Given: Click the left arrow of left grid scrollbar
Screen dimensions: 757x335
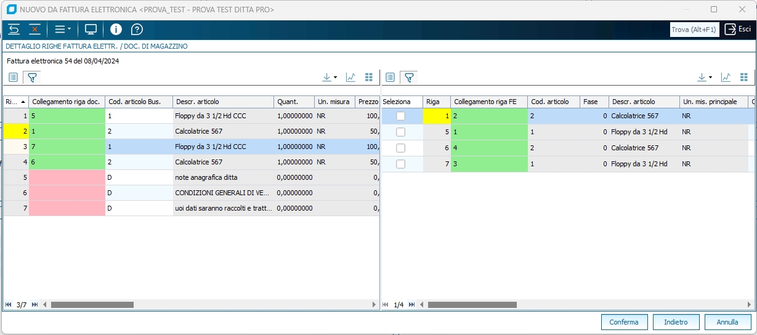Looking at the screenshot, I should pos(46,305).
